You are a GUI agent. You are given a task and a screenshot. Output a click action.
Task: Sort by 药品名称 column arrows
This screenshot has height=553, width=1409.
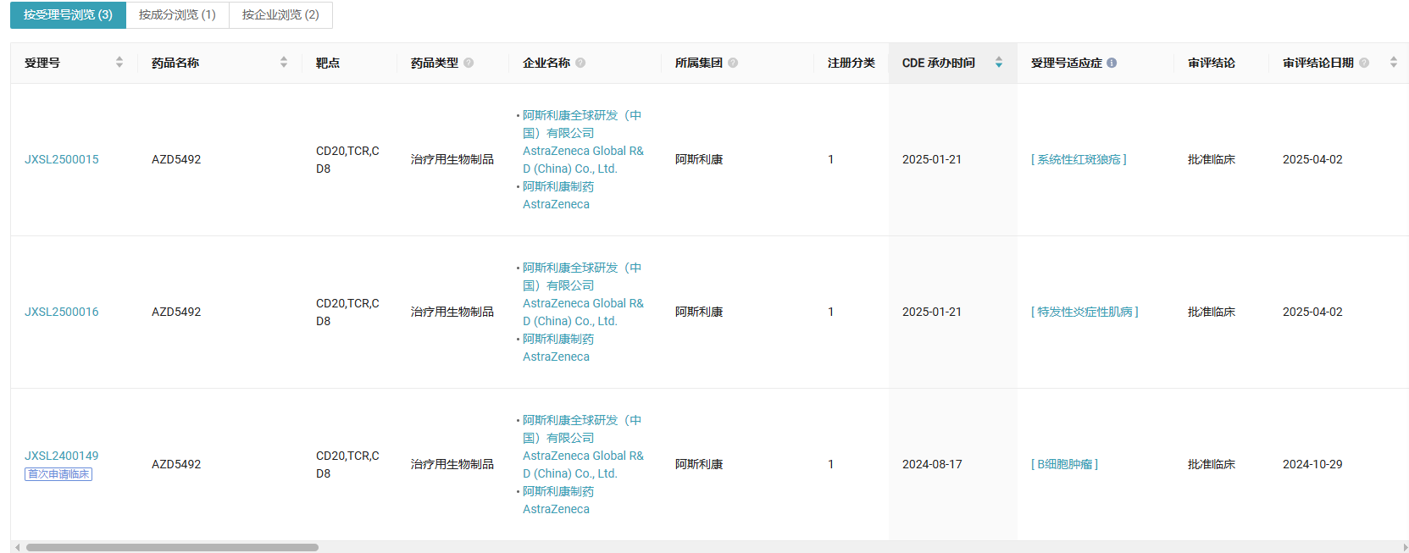coord(284,62)
